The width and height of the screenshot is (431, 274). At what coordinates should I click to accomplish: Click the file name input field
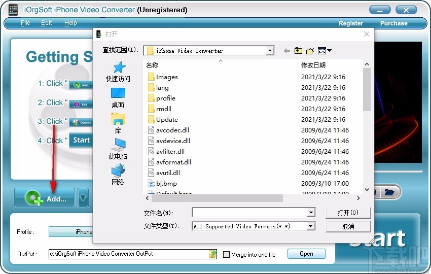[249, 213]
